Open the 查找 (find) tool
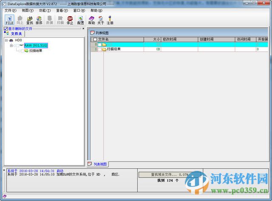The height and width of the screenshot is (201, 272). click(30, 20)
